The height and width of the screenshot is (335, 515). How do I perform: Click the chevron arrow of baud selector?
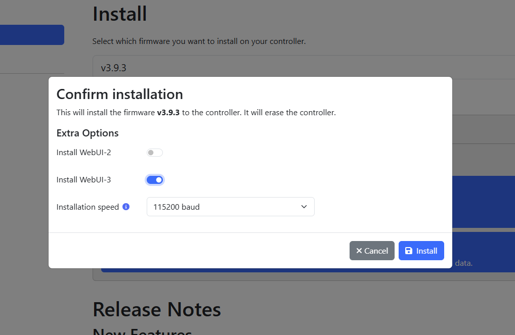coord(304,207)
